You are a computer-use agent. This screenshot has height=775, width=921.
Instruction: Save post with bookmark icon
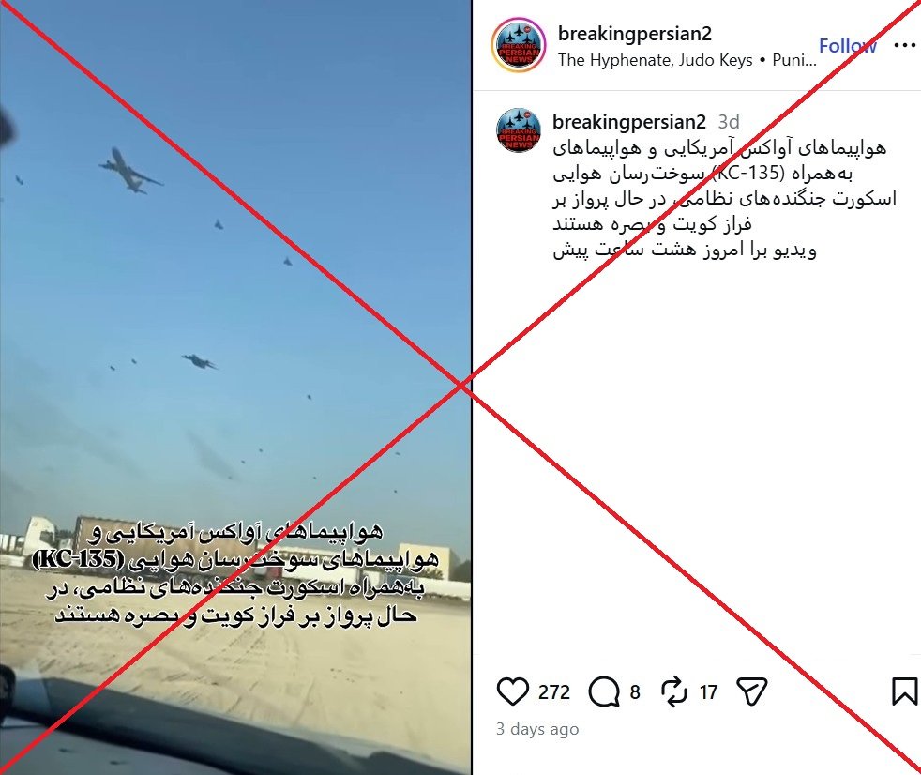pos(904,691)
